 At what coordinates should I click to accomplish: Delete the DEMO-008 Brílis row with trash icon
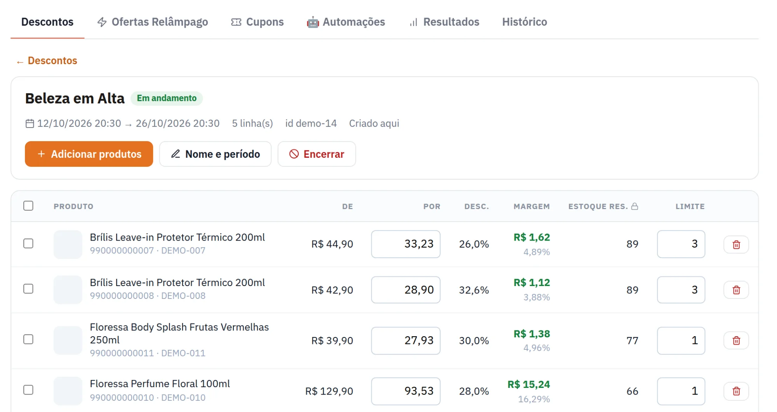(x=736, y=290)
